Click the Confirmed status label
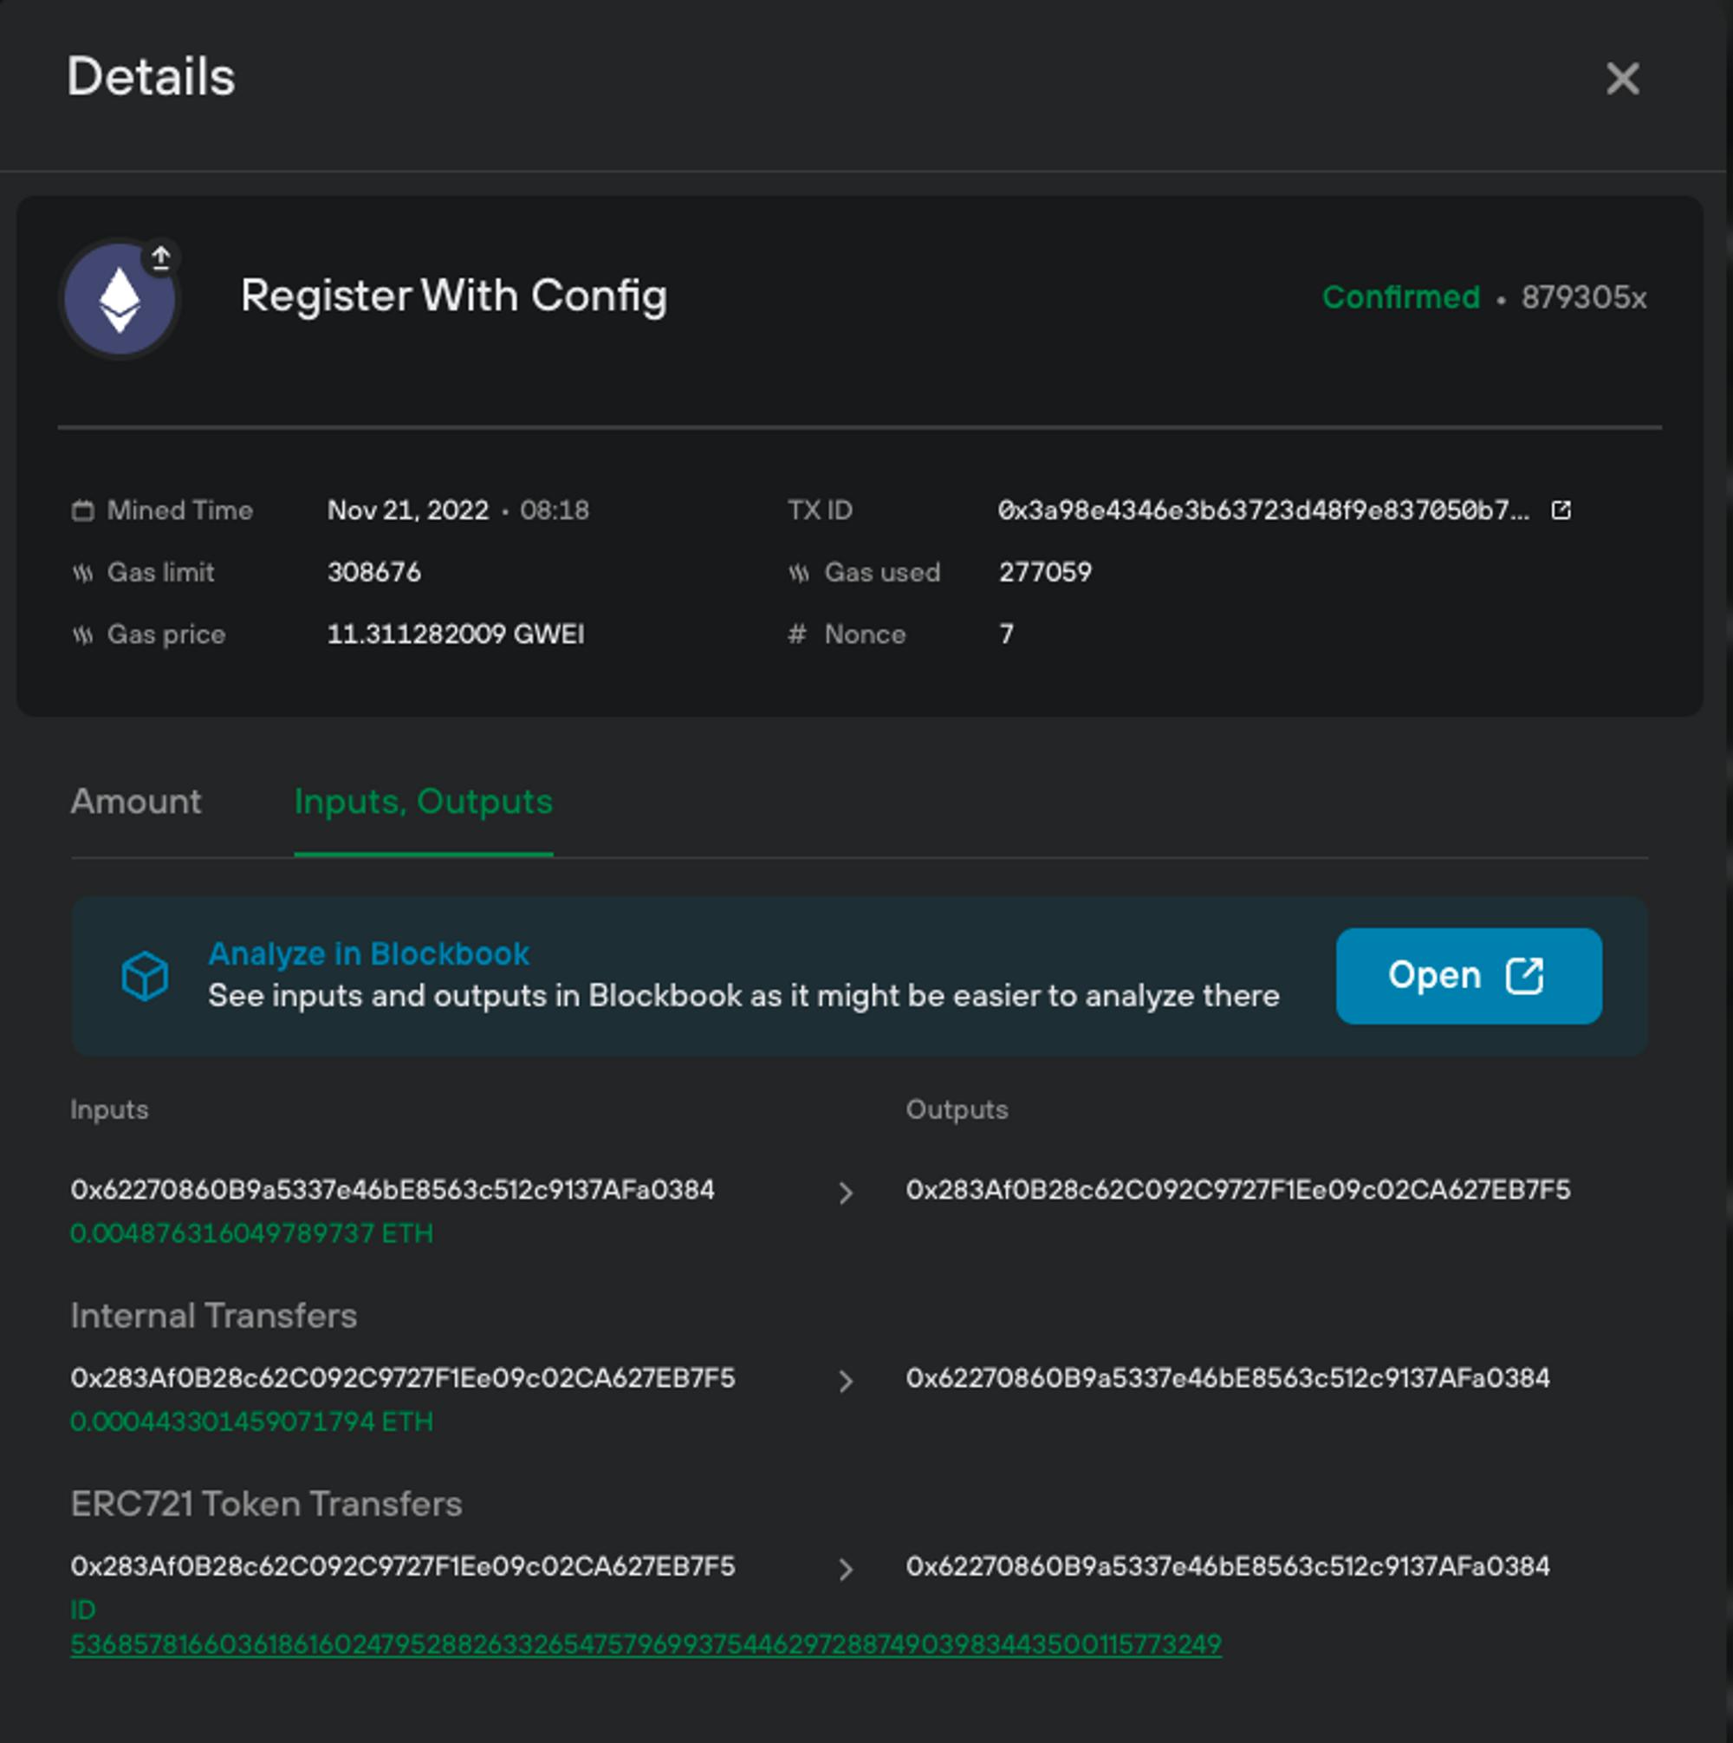1733x1743 pixels. pos(1400,296)
